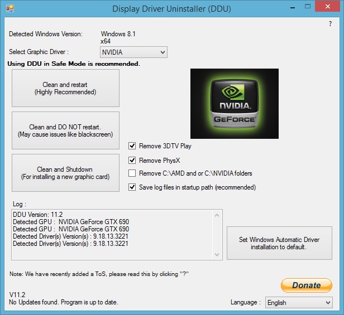Open the Select Graphic Driver dropdown

(x=133, y=52)
